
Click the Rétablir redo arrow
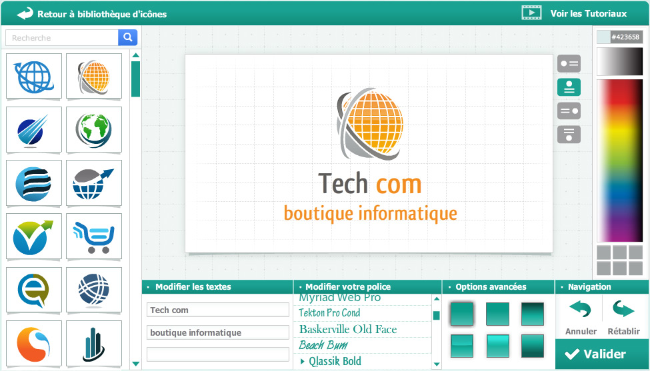click(x=623, y=310)
